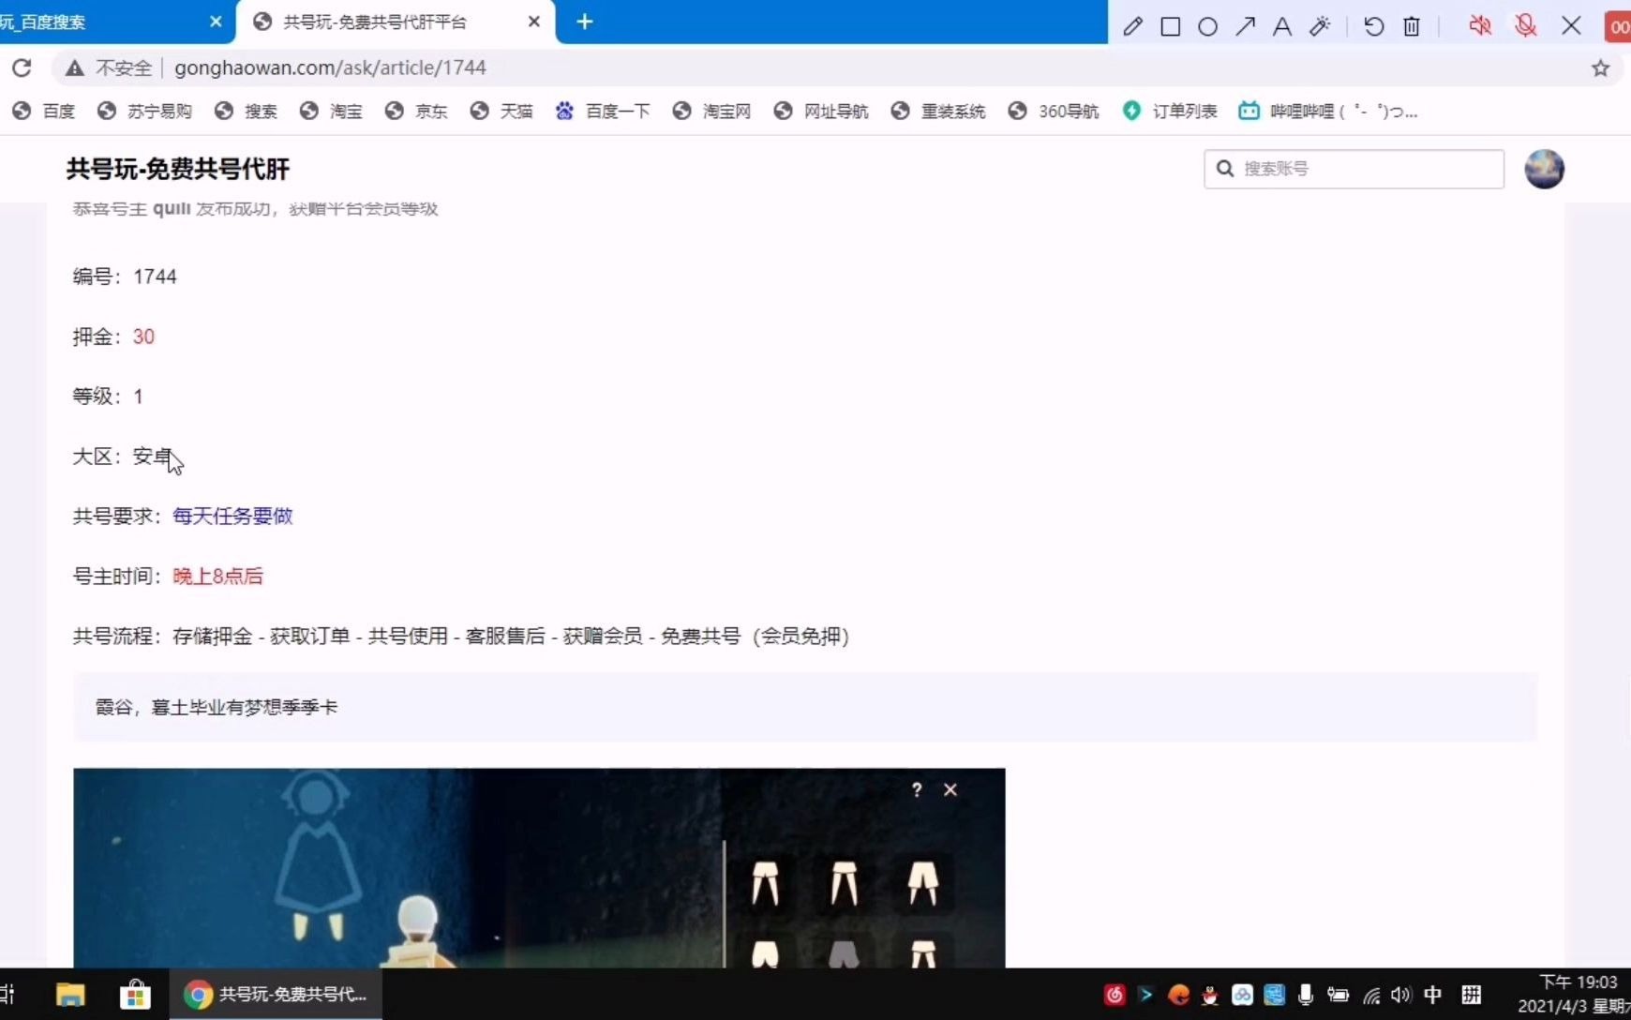Click the address bar URL

click(x=330, y=67)
